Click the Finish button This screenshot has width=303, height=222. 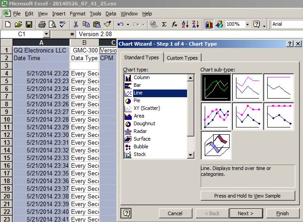(283, 213)
